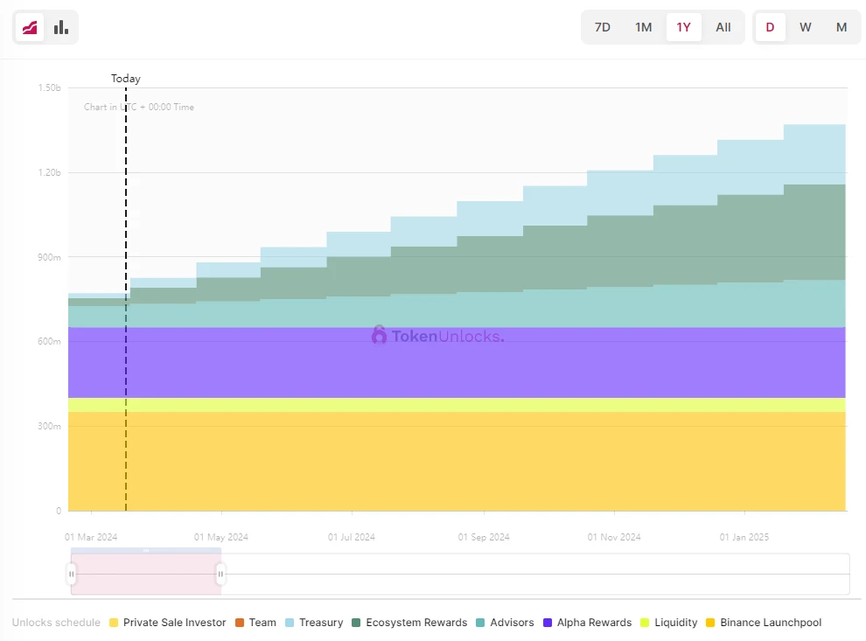The image size is (866, 641).
Task: Click the green Ecosystem Rewards legend marker
Action: click(x=357, y=623)
